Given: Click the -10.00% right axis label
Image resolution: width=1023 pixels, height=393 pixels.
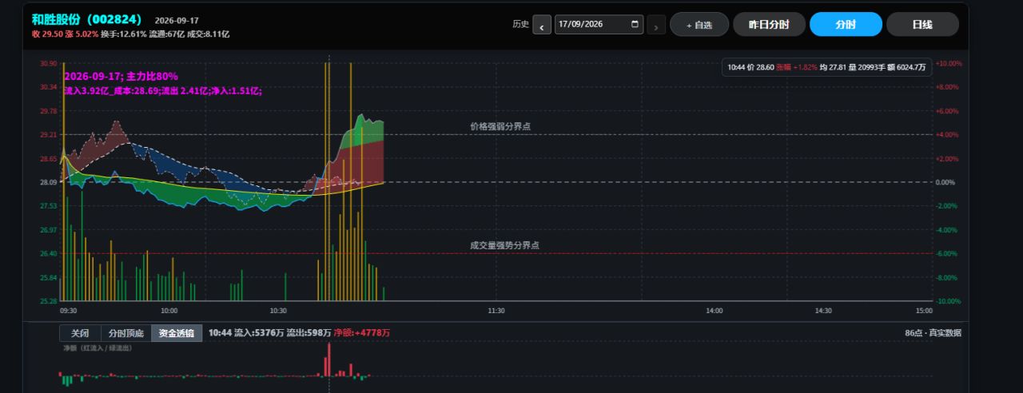Looking at the screenshot, I should [949, 301].
